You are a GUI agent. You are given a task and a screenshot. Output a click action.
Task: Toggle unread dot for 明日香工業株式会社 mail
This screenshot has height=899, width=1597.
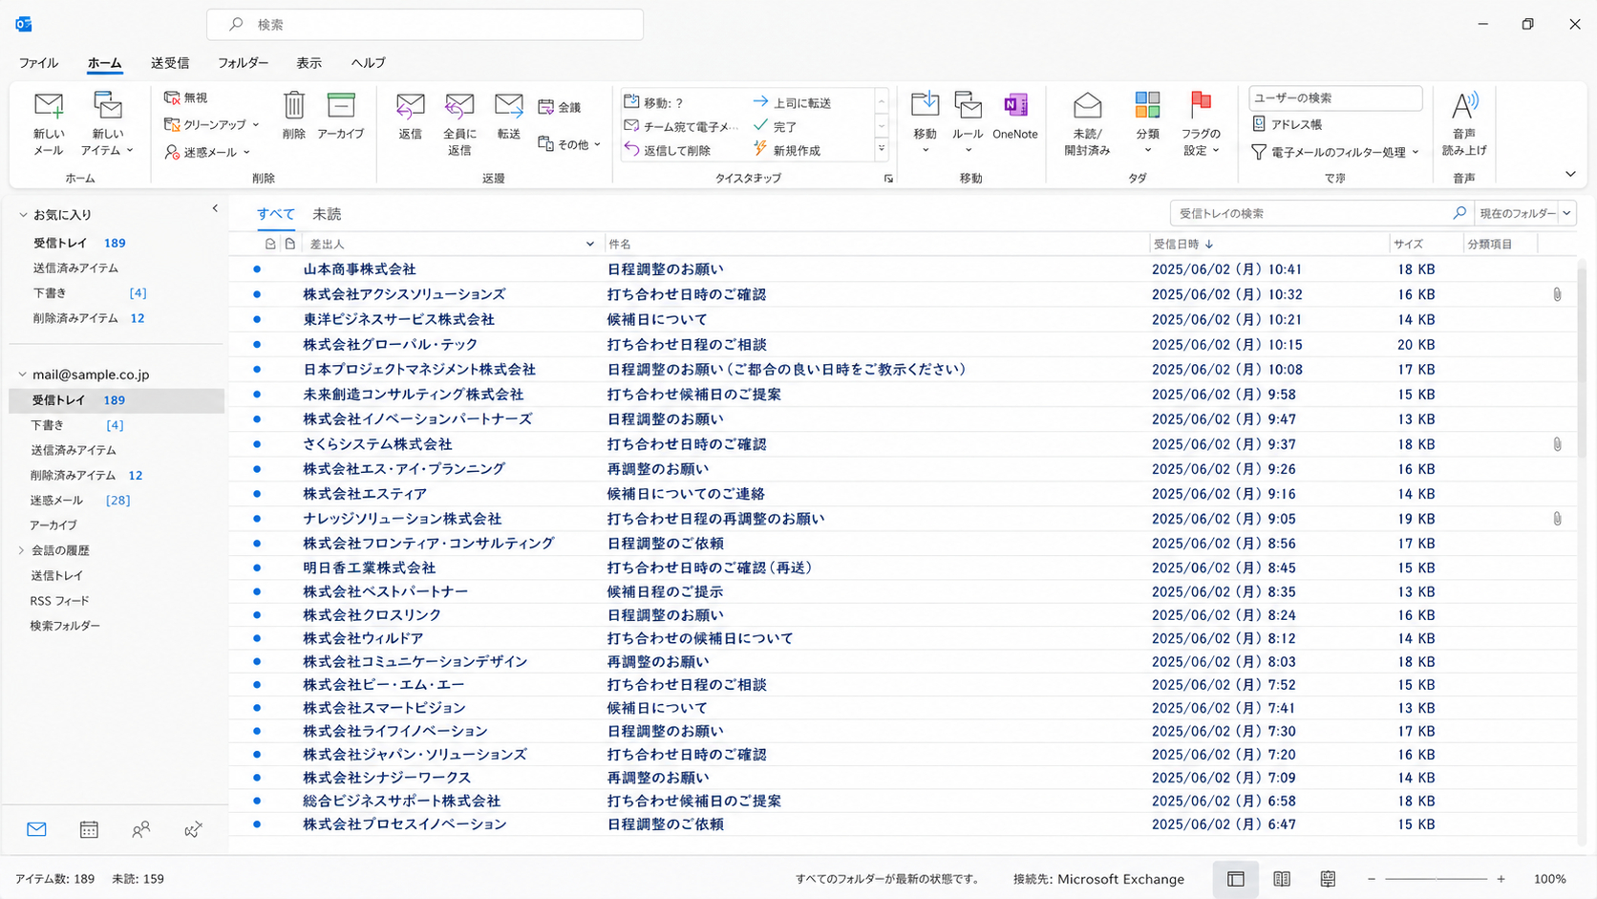click(x=257, y=567)
